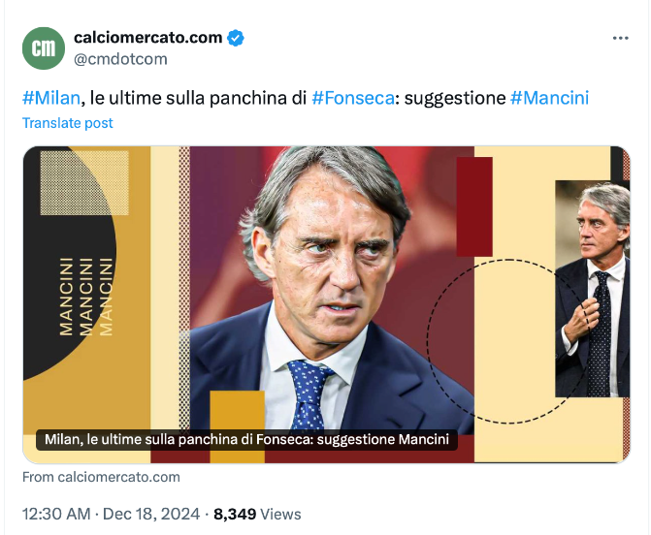Click the @cmdotcom handle
Image resolution: width=651 pixels, height=535 pixels.
click(x=120, y=59)
